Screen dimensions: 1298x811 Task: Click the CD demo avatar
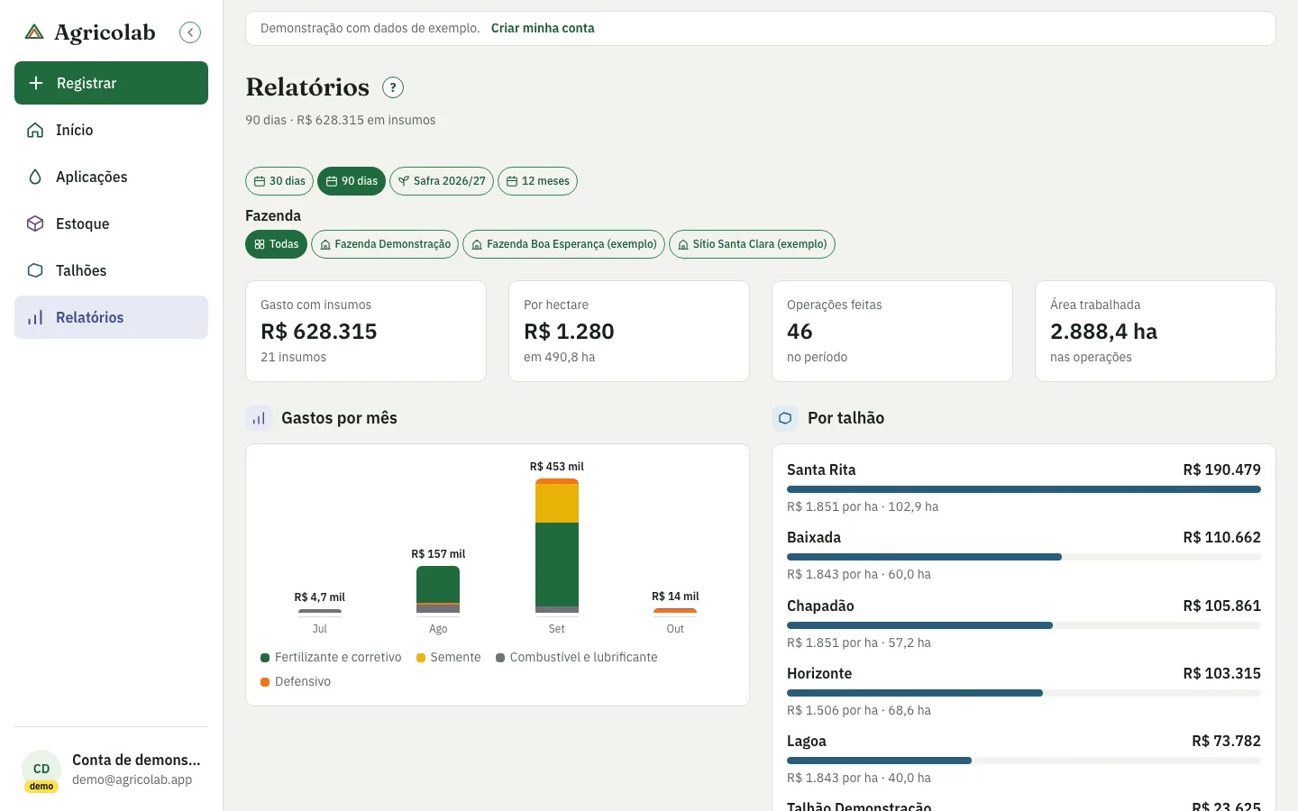[41, 770]
